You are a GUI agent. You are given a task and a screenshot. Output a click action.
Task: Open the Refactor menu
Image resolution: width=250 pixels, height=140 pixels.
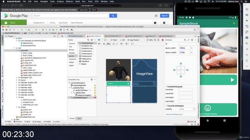[x=70, y=2]
